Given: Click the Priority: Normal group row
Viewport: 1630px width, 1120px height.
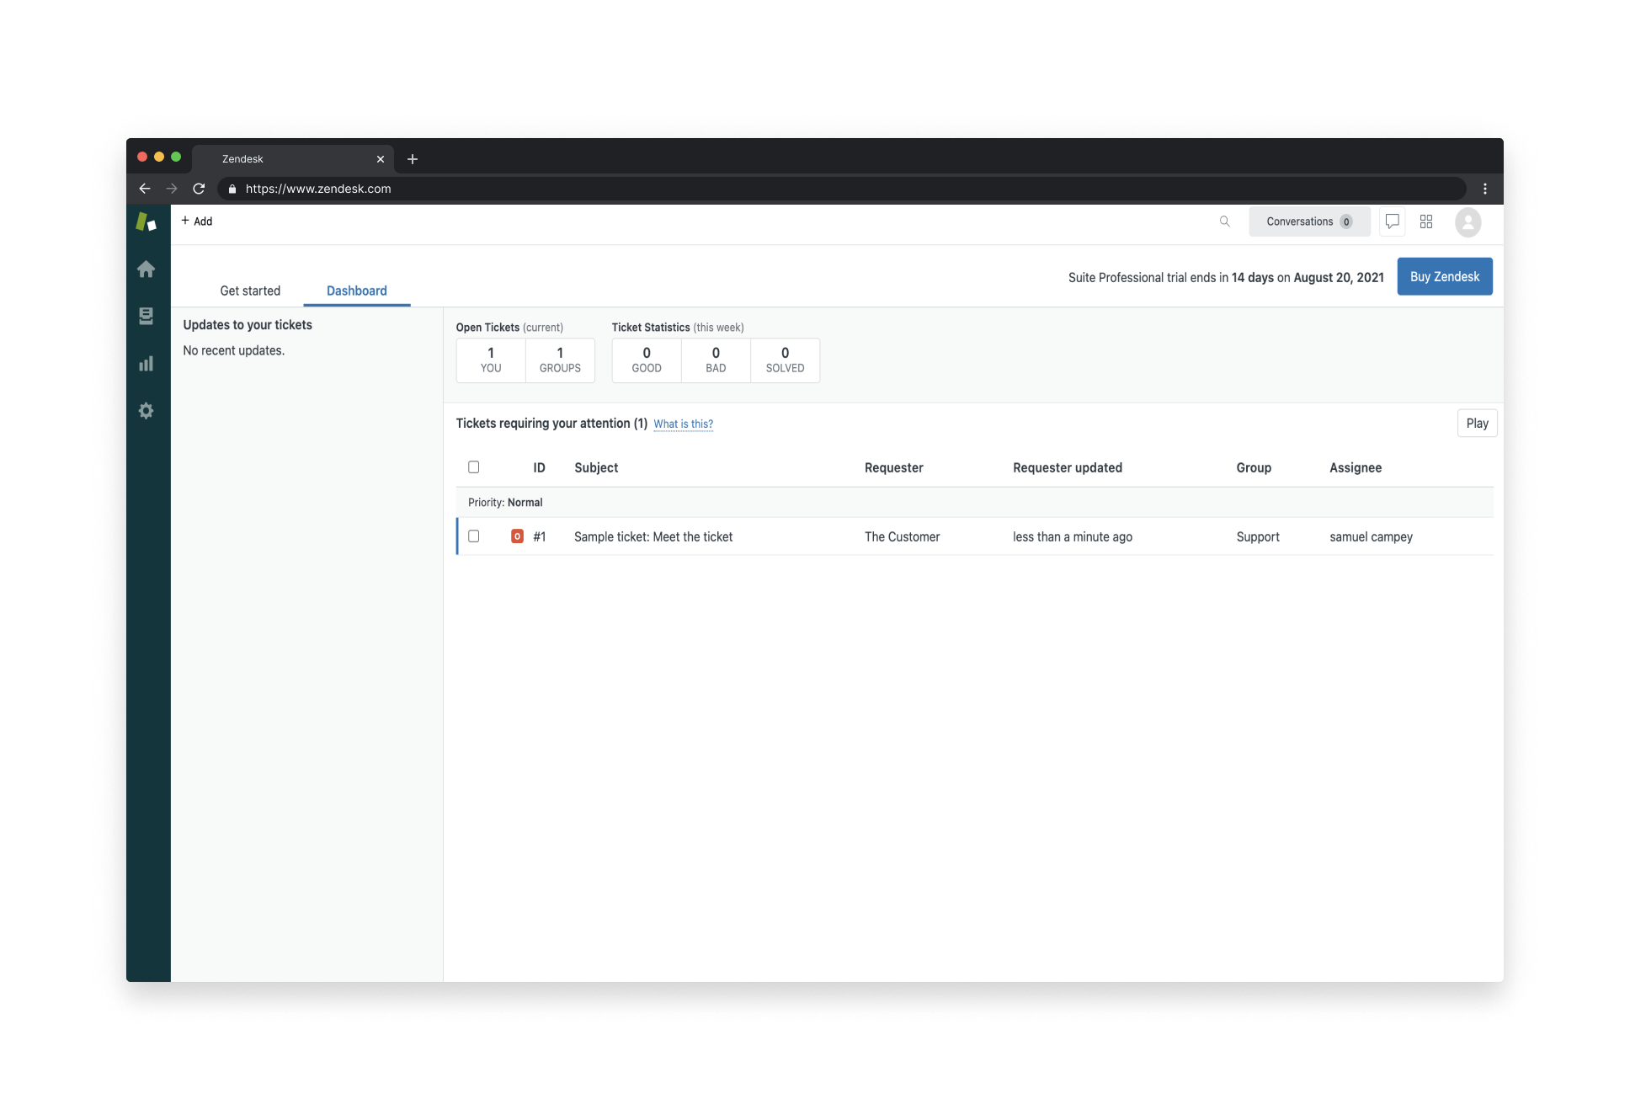Looking at the screenshot, I should pos(975,503).
